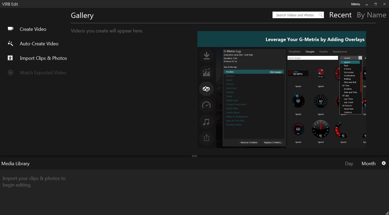Click the Import Clips & Photos download icon

10,58
